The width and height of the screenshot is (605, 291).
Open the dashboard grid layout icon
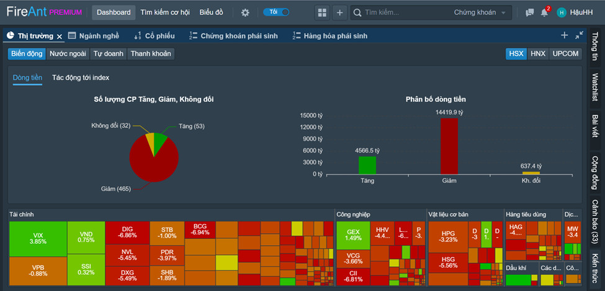(x=322, y=13)
